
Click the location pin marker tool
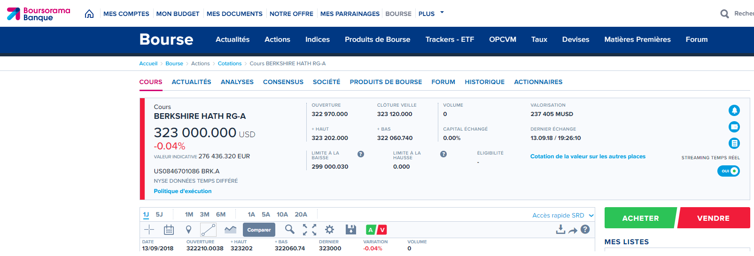point(188,230)
